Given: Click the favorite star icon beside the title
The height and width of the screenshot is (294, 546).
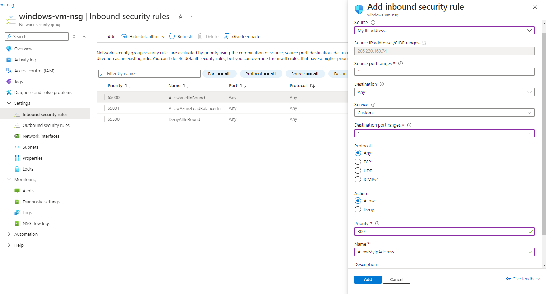Looking at the screenshot, I should point(181,16).
